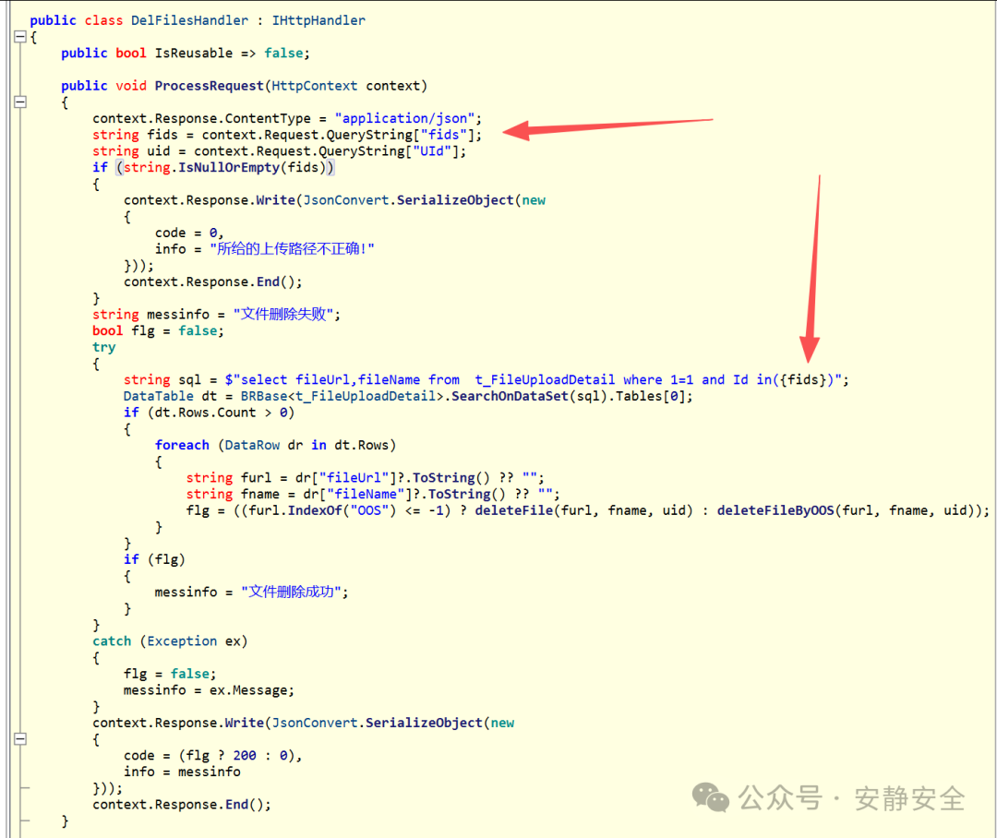Click the QueryString "fids" literal

(443, 135)
